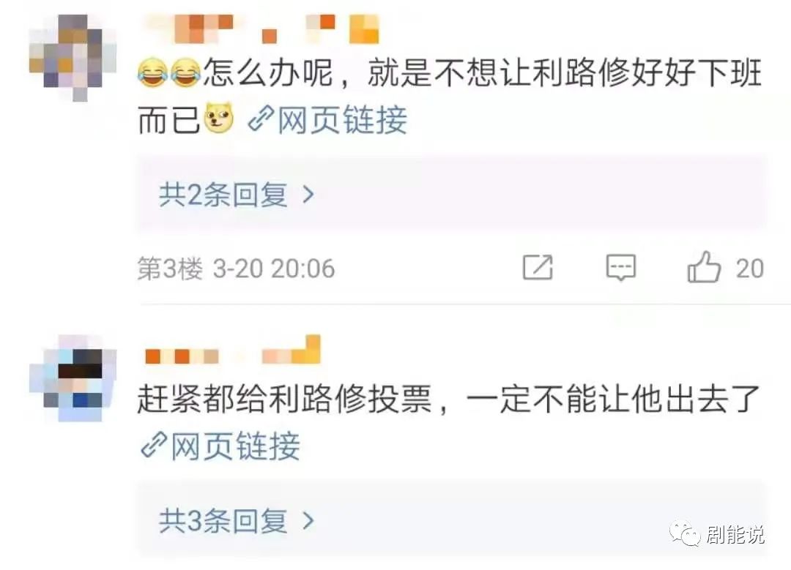791x570 pixels.
Task: Click the second laughing-crying emoji
Action: [x=185, y=73]
